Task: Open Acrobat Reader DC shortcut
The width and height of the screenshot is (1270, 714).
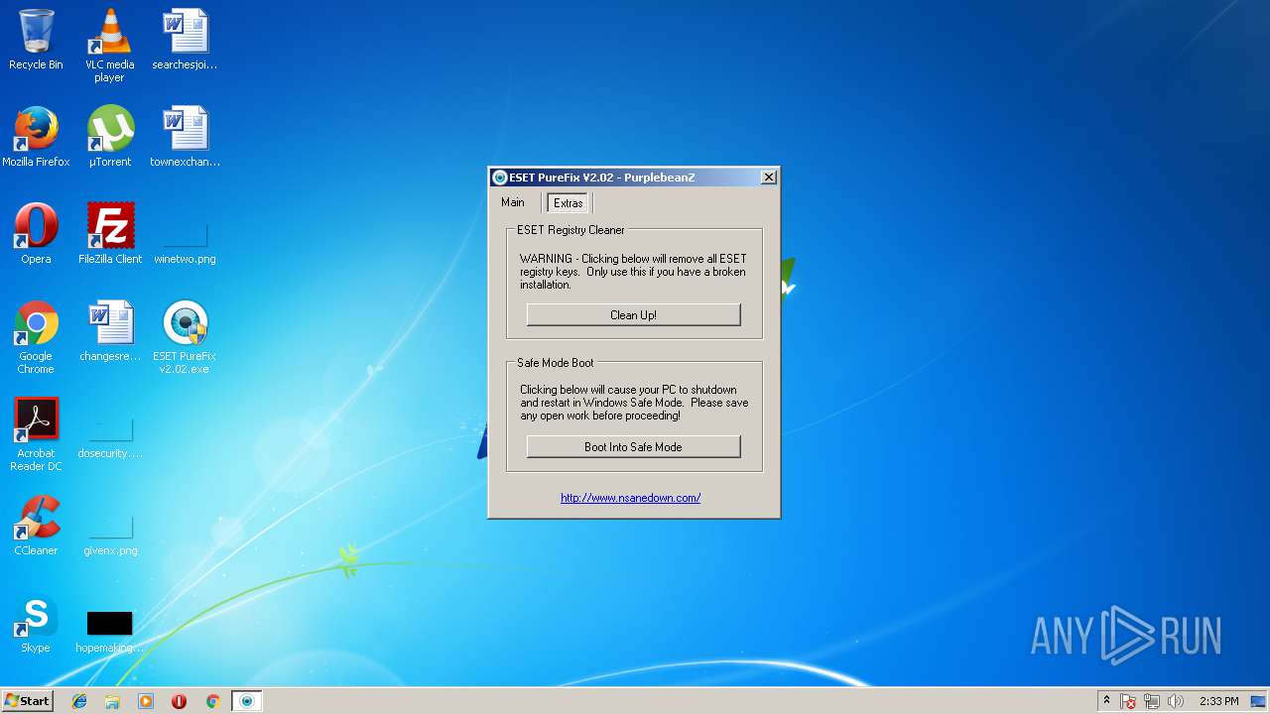Action: [36, 434]
